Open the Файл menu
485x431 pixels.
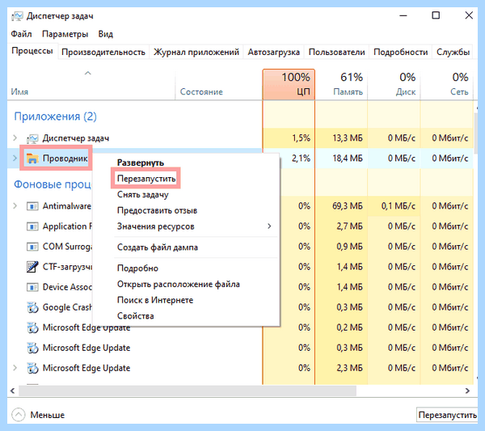click(x=21, y=34)
